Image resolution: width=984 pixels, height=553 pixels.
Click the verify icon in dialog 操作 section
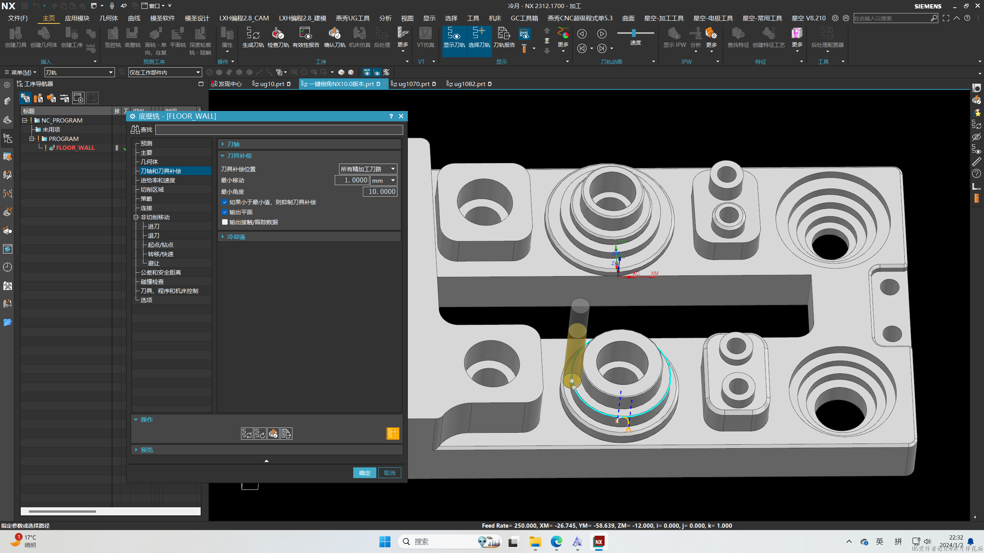tap(273, 434)
